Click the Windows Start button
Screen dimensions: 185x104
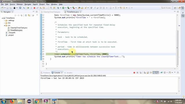click(x=4, y=101)
